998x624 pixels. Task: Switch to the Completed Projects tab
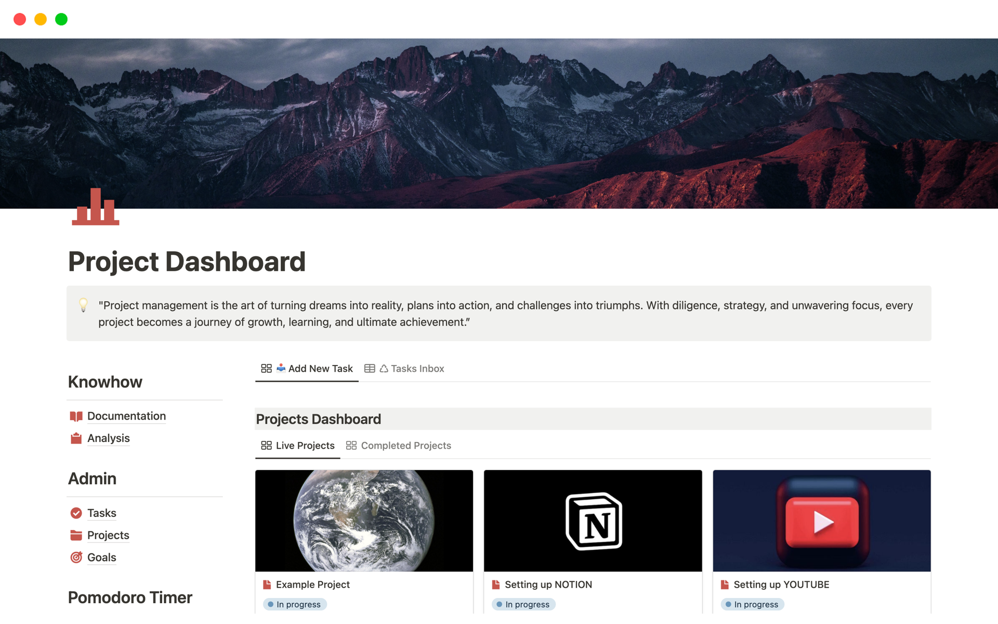(x=406, y=445)
